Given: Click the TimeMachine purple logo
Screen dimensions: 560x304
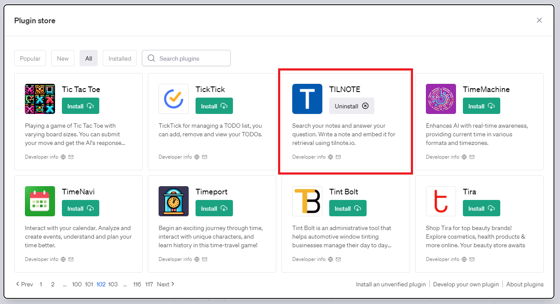Looking at the screenshot, I should pyautogui.click(x=441, y=99).
